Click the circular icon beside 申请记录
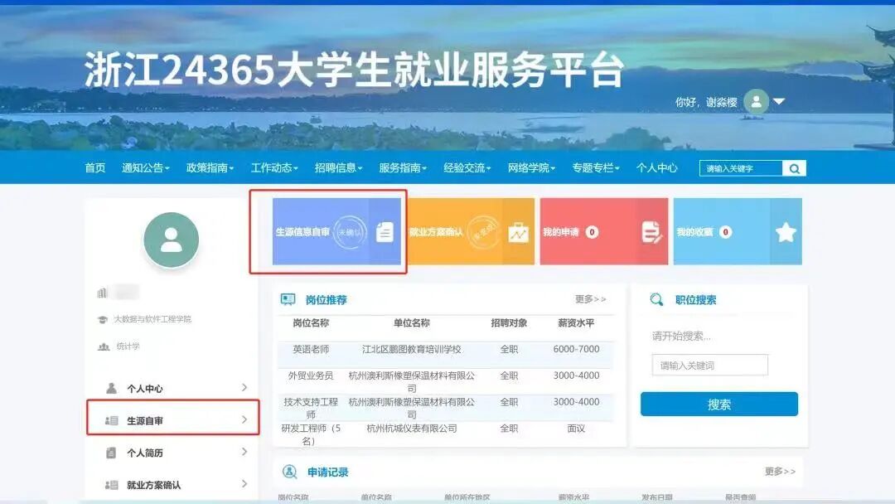 click(x=289, y=470)
